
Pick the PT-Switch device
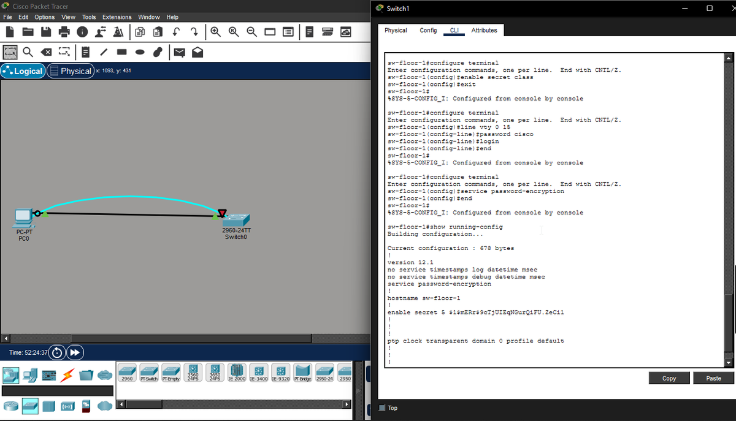pyautogui.click(x=150, y=374)
